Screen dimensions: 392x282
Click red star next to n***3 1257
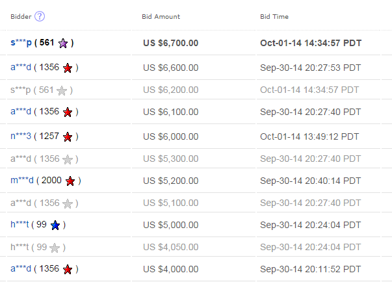[68, 137]
